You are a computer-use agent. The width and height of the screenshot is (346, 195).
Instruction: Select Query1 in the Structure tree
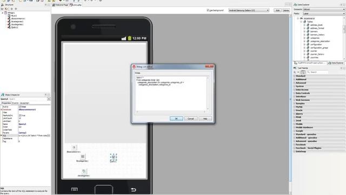(x=15, y=28)
